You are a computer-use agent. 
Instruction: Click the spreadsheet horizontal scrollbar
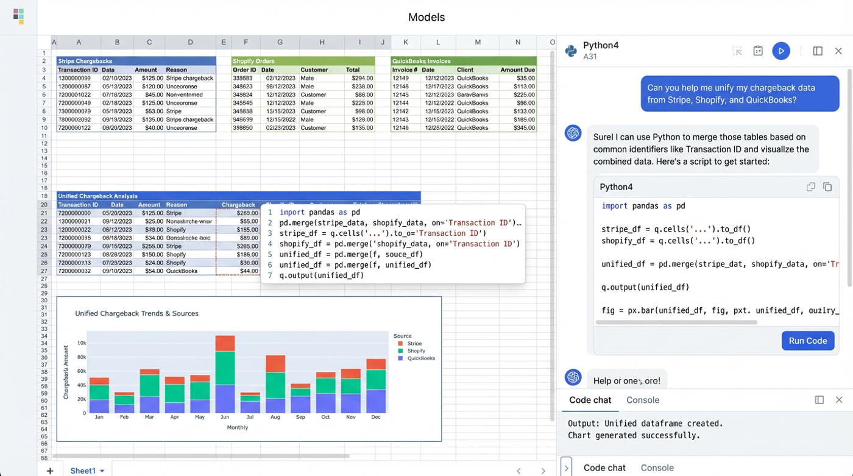click(201, 456)
